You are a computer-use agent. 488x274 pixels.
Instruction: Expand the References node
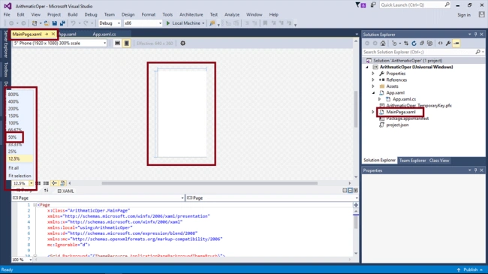coord(373,80)
